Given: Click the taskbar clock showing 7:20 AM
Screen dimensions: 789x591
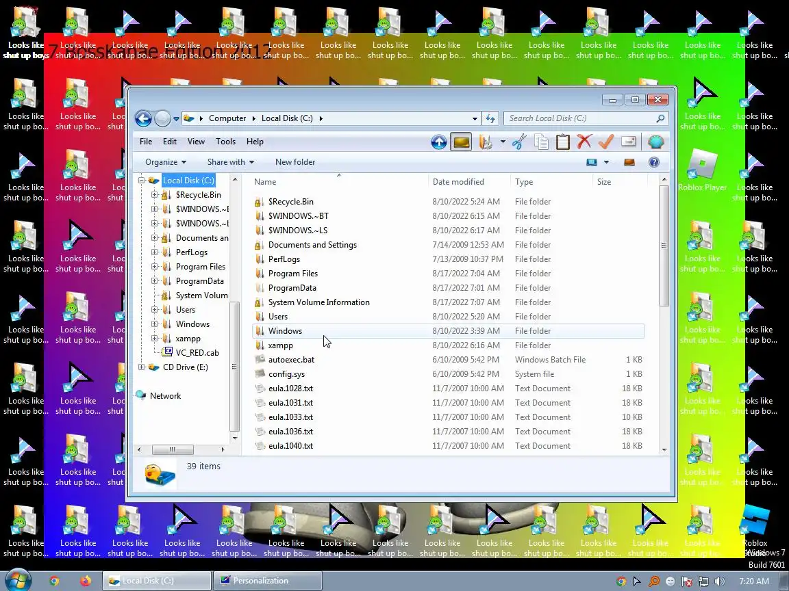Looking at the screenshot, I should (754, 581).
